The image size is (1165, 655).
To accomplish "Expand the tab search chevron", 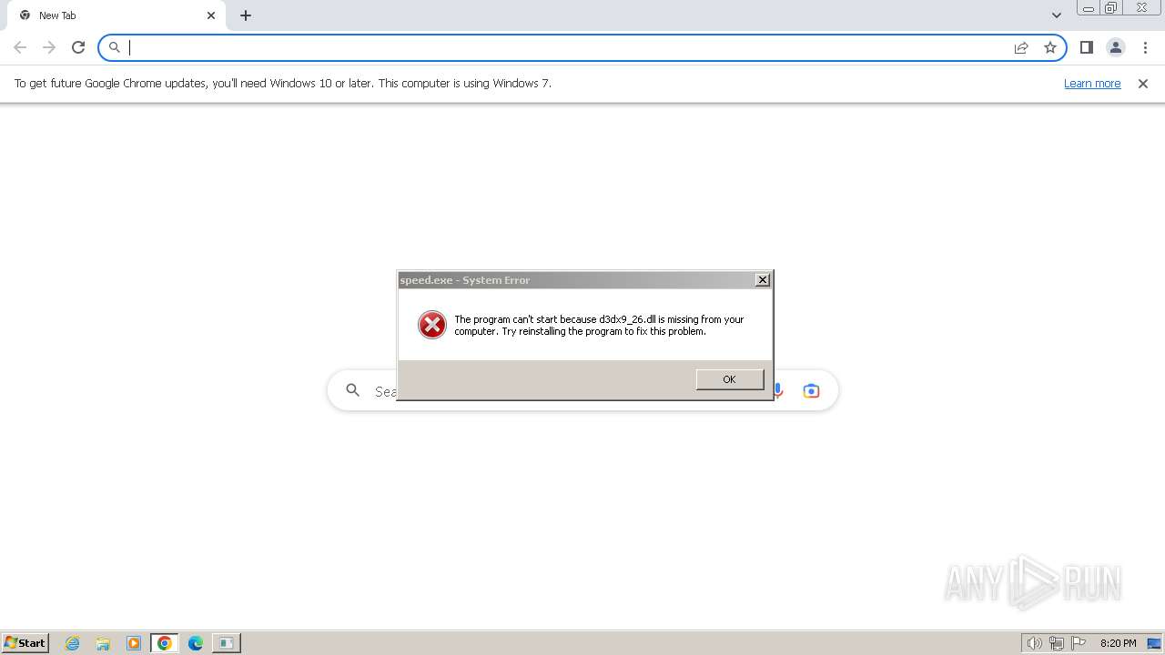I will point(1056,15).
